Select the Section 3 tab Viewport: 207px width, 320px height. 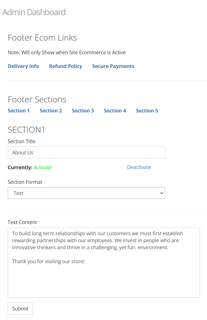pos(83,110)
